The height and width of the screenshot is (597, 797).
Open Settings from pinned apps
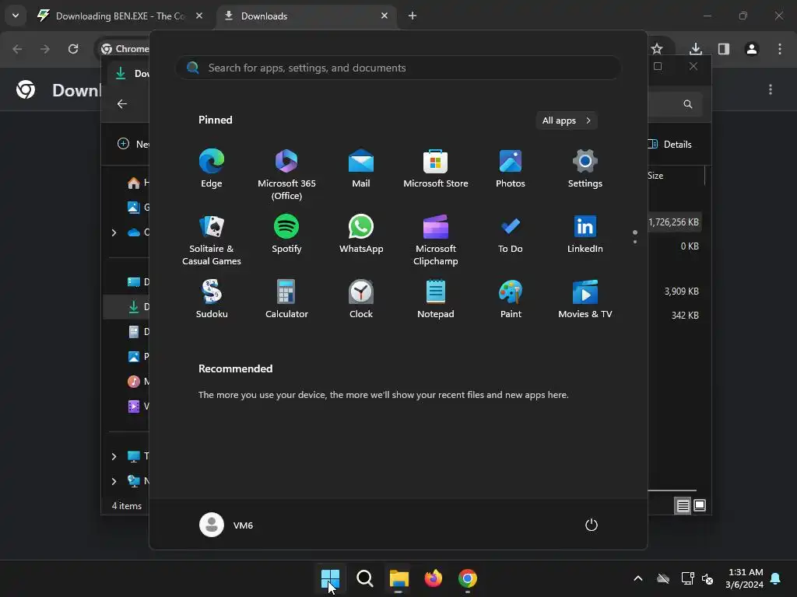[x=585, y=169]
